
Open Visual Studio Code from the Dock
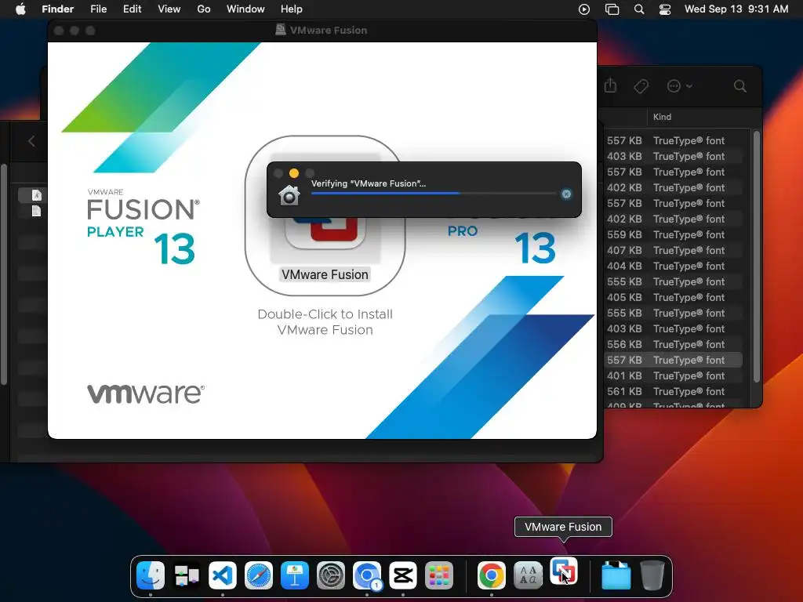tap(223, 575)
